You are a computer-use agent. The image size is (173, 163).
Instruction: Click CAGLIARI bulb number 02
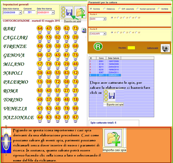[x=57, y=38]
